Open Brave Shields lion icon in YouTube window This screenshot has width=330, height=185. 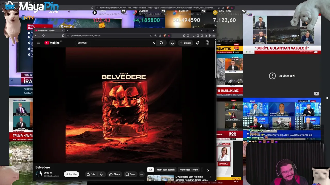(165, 35)
